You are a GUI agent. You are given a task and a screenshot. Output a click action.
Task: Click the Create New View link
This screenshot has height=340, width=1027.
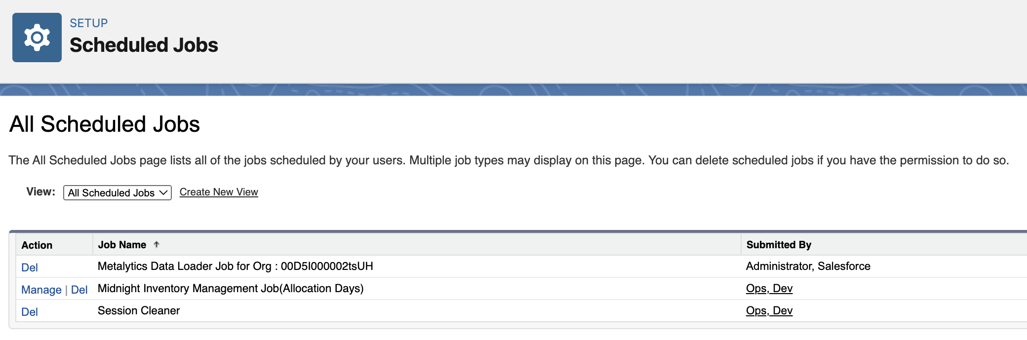tap(219, 192)
